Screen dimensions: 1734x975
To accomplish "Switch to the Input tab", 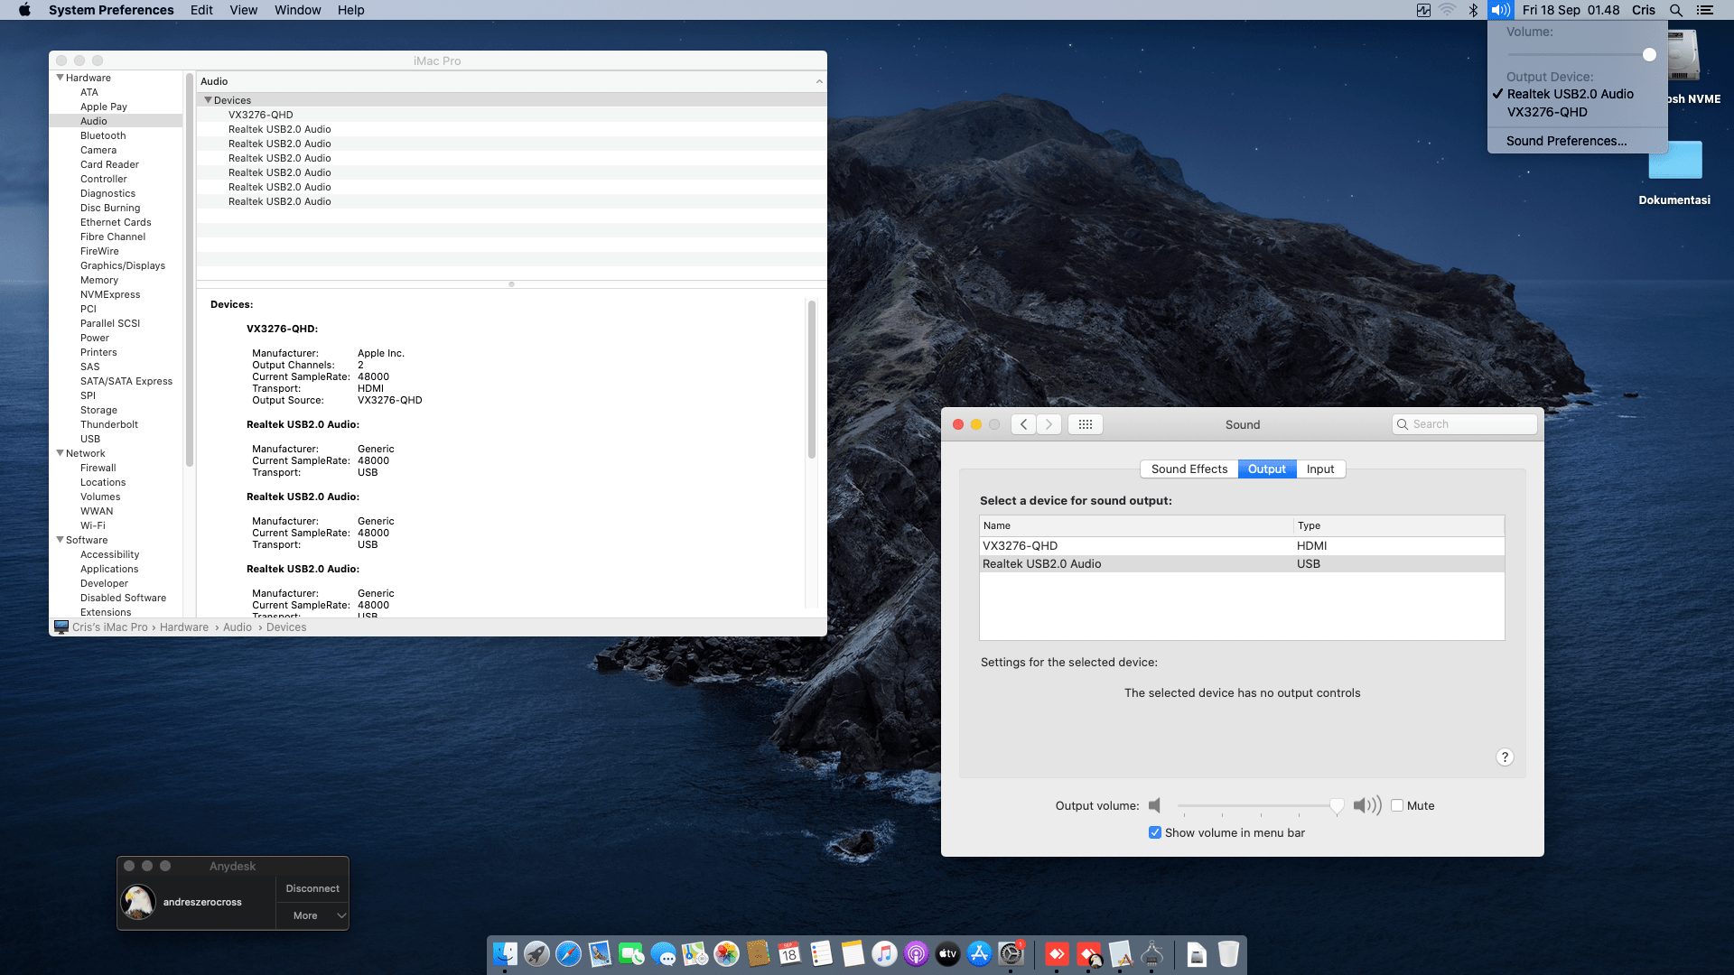I will (1320, 469).
